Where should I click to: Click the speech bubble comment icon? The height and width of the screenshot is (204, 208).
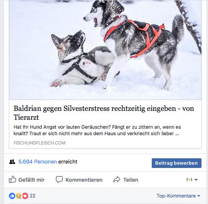[x=59, y=179]
